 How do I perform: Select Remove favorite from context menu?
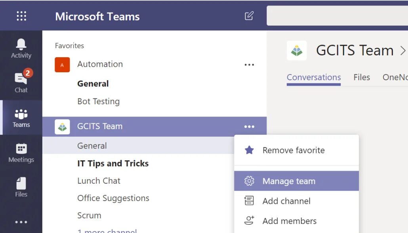coord(296,150)
